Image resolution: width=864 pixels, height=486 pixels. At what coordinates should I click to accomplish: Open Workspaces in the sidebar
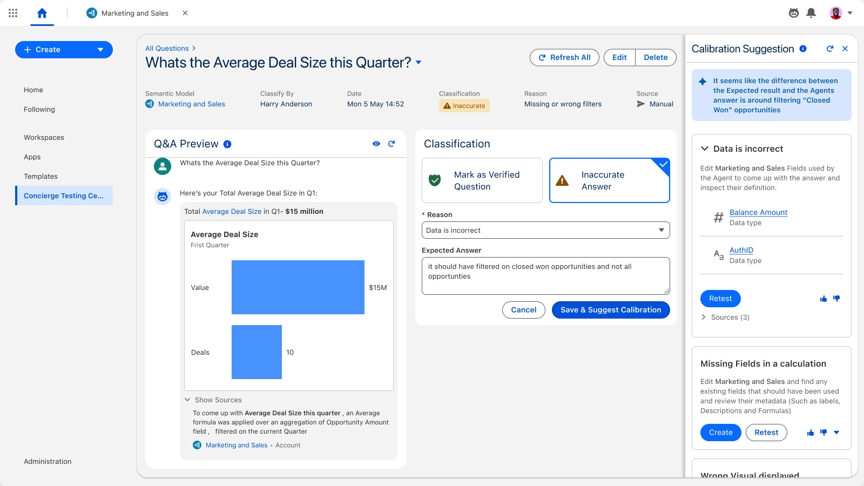44,138
